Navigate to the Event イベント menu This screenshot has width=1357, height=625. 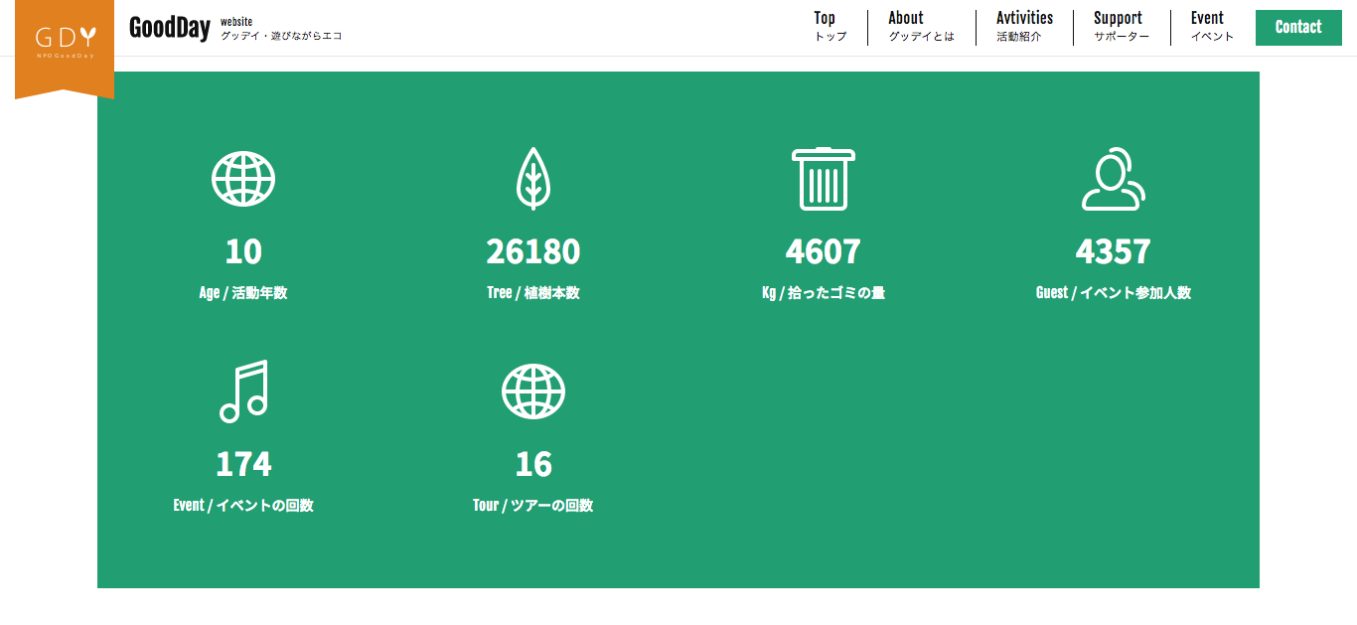pos(1212,27)
